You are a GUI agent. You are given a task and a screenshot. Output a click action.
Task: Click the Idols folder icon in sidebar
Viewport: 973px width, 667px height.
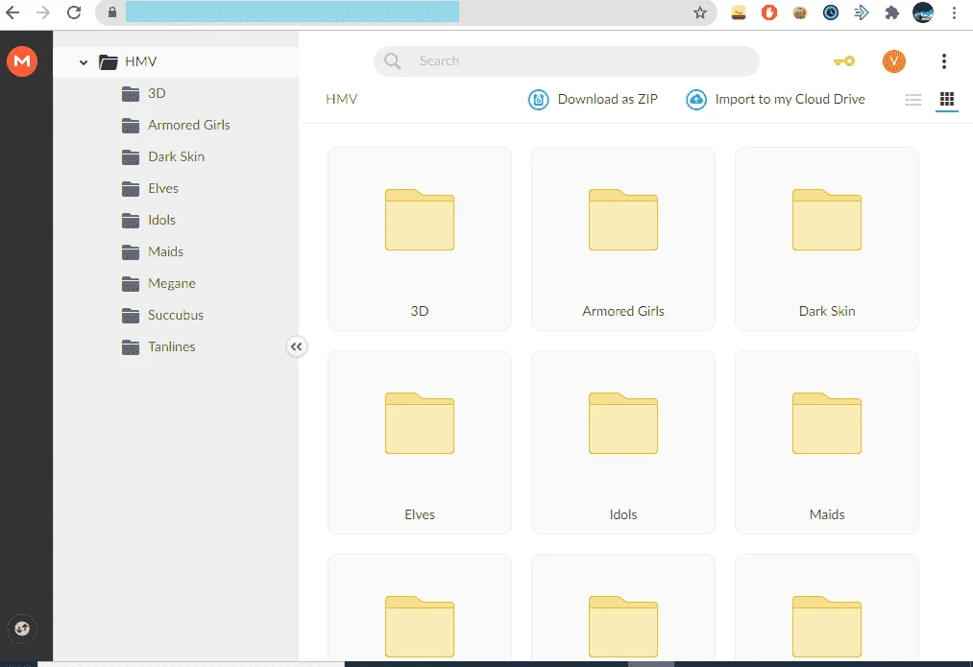[x=131, y=220]
